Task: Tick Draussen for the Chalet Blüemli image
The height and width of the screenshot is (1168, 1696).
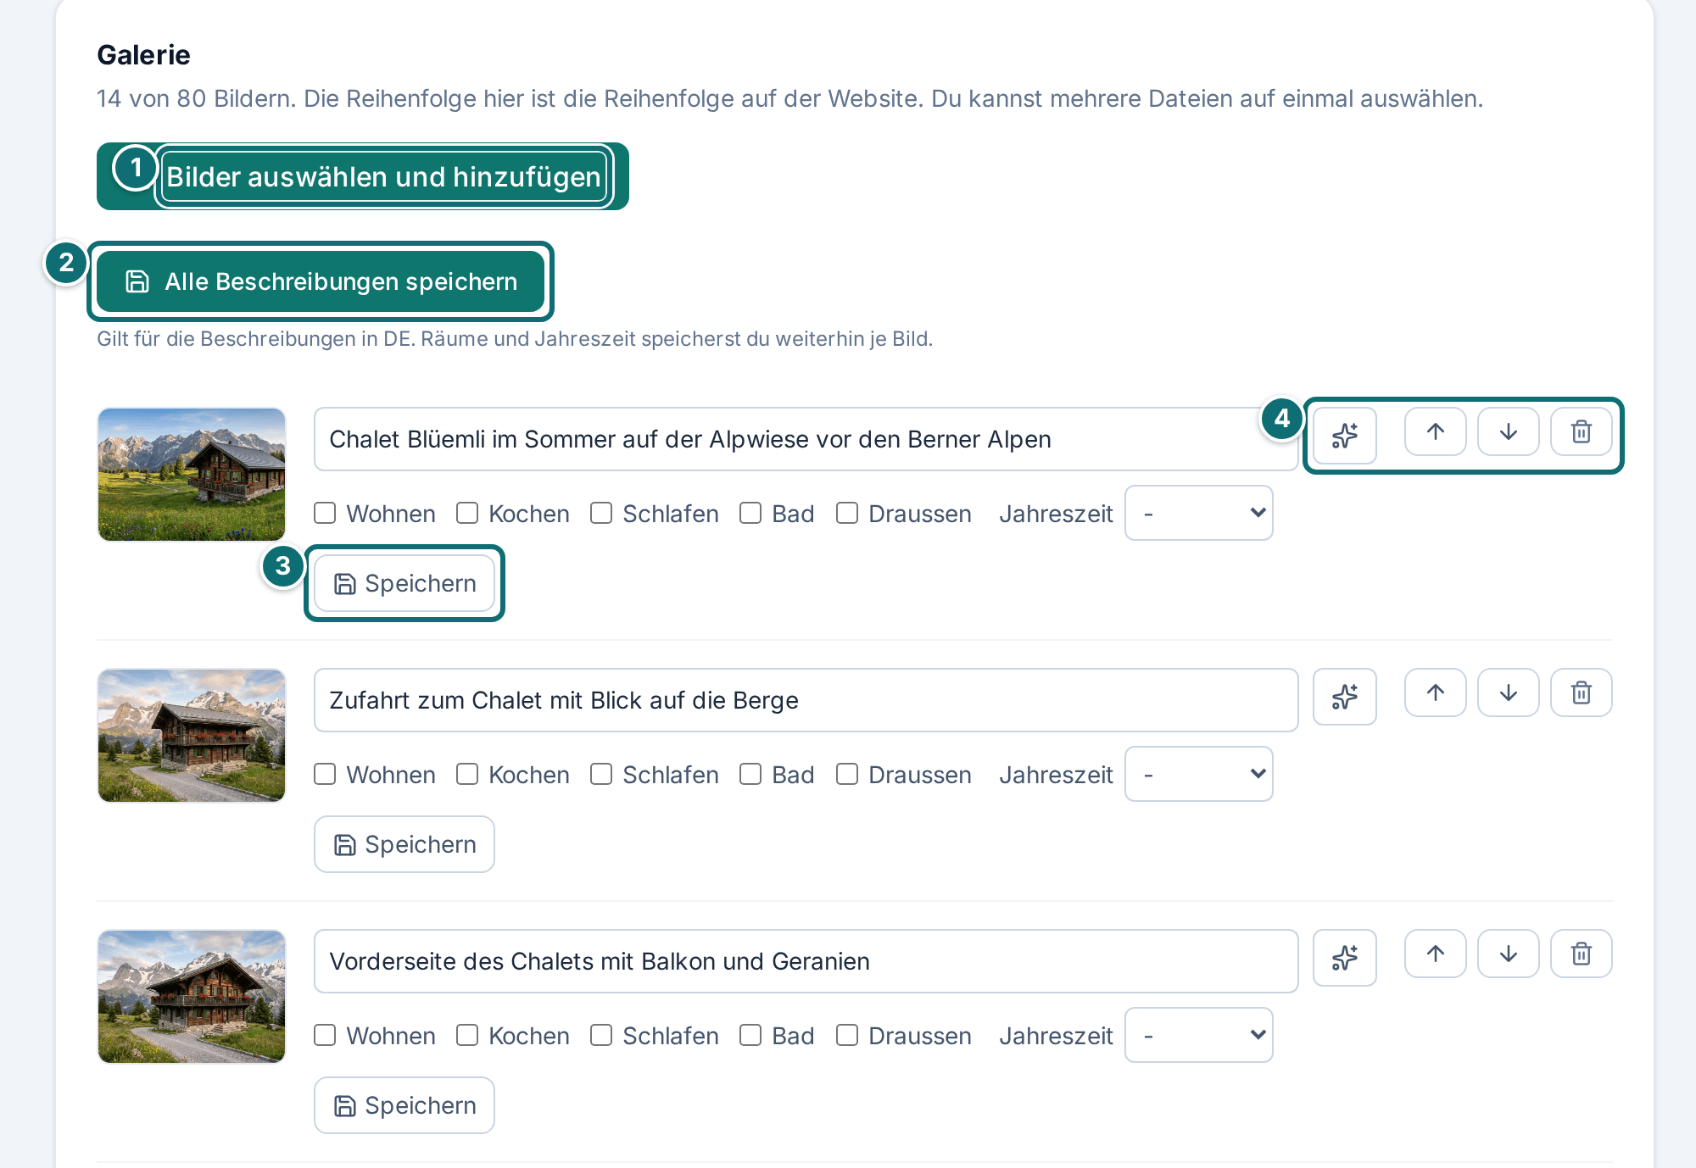Action: pyautogui.click(x=847, y=513)
